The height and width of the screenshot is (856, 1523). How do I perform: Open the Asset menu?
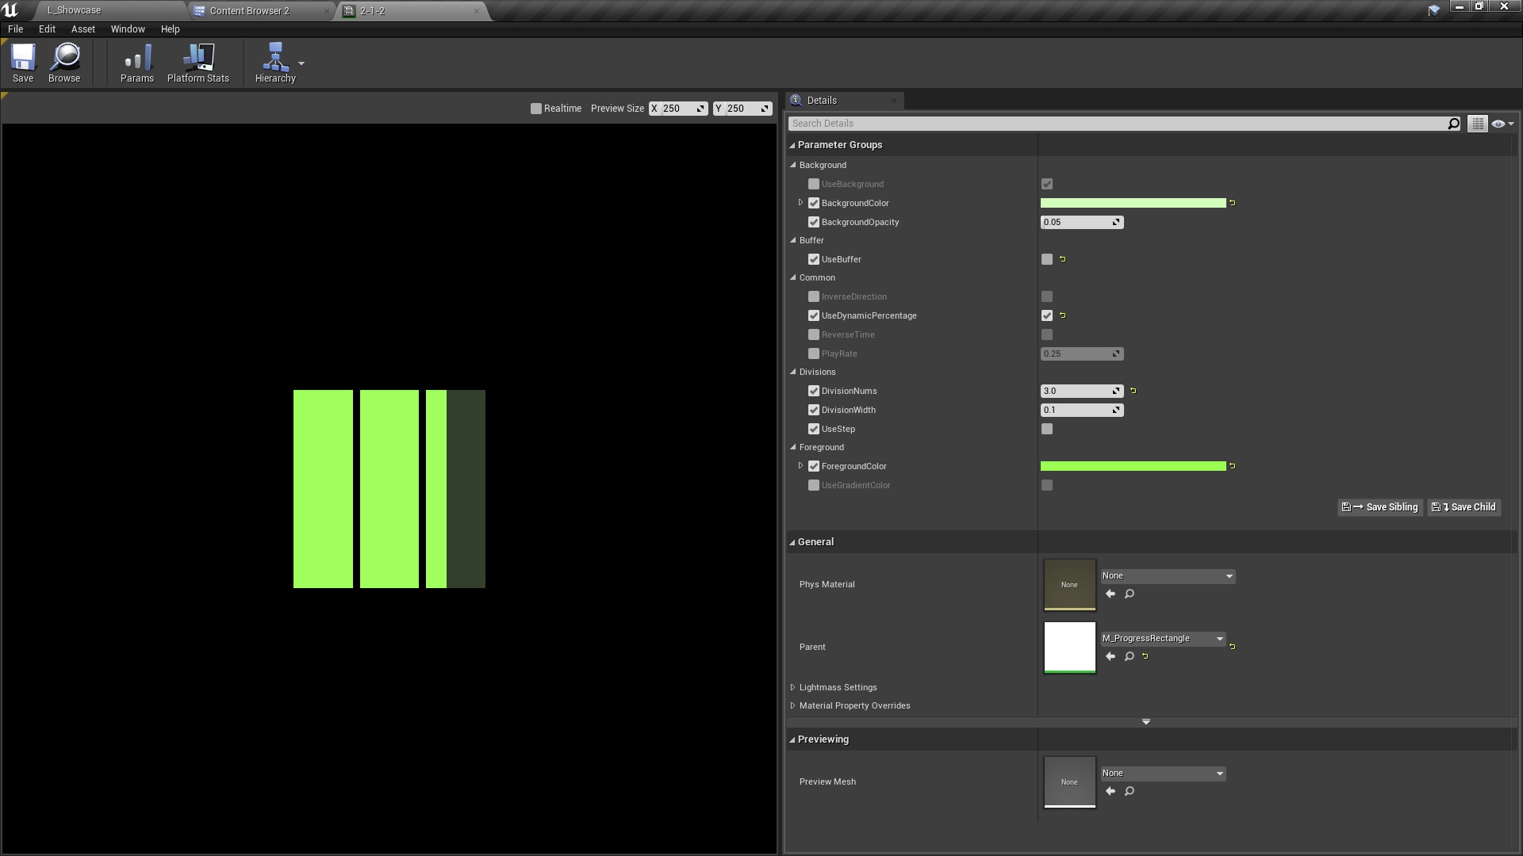pos(82,29)
